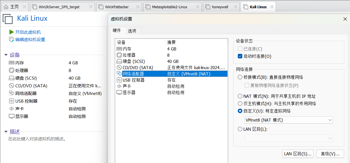Image resolution: width=350 pixels, height=163 pixels.
Task: Click 正在使用文件 kali-linux-2024 summary in settings
Action: pos(196,67)
